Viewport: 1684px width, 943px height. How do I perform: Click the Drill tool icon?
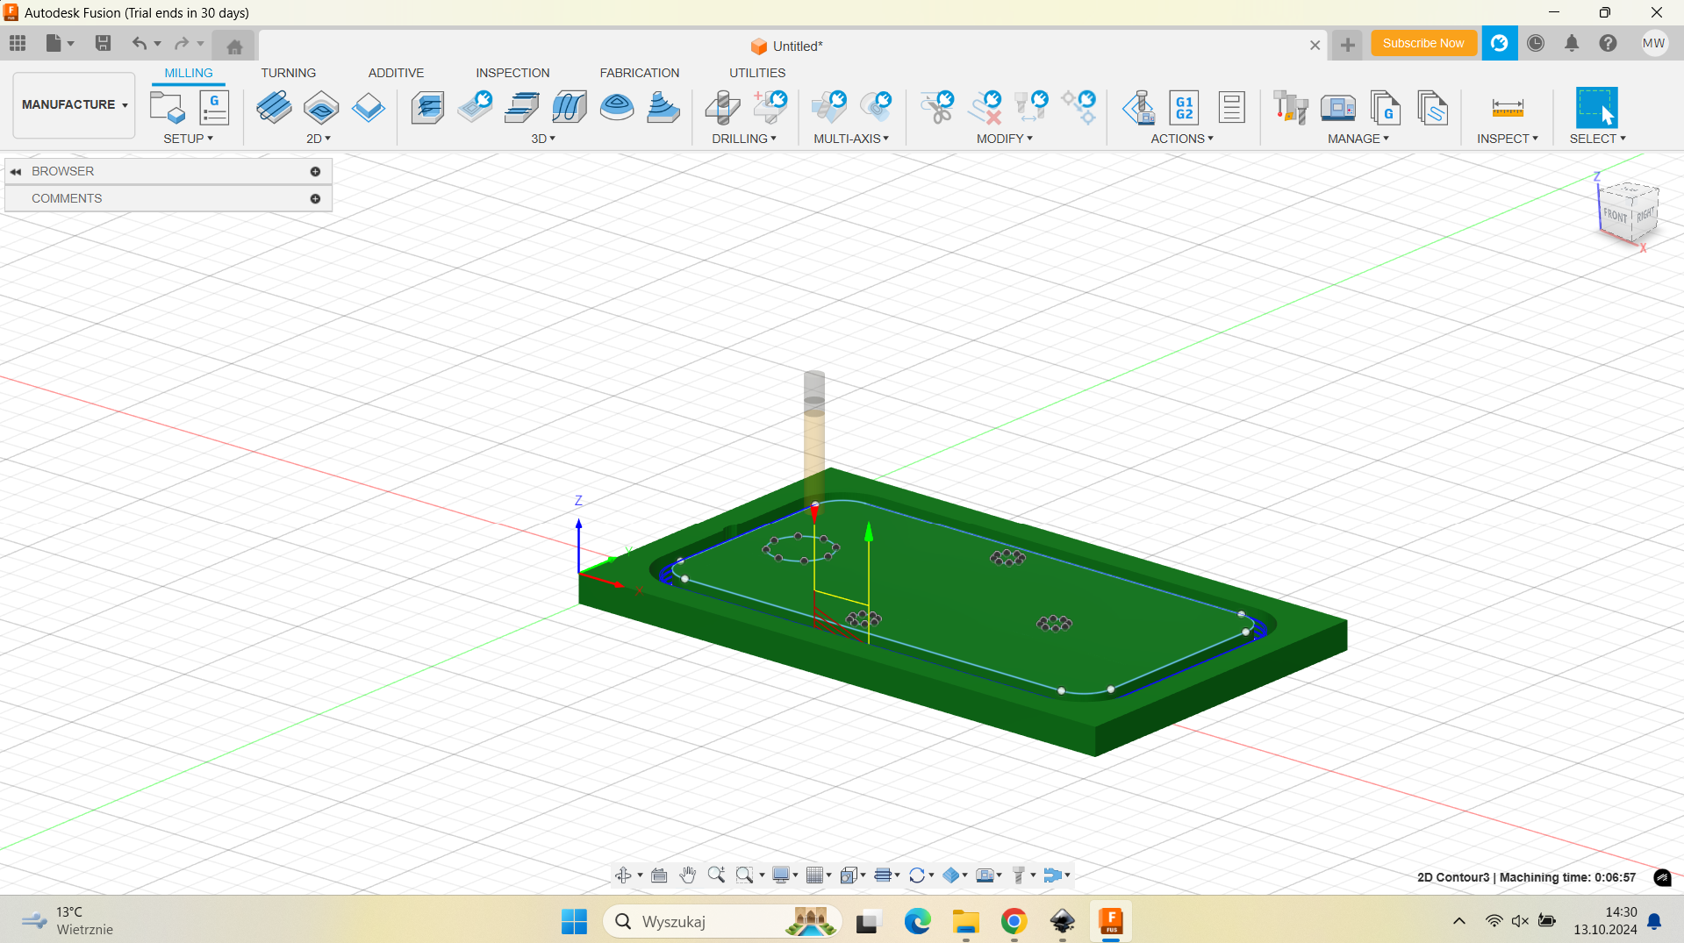(x=722, y=108)
